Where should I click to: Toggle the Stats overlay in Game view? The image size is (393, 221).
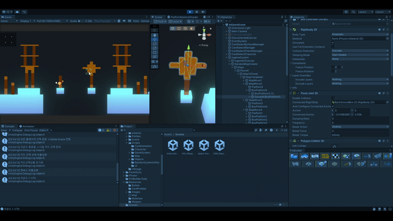[x=136, y=21]
